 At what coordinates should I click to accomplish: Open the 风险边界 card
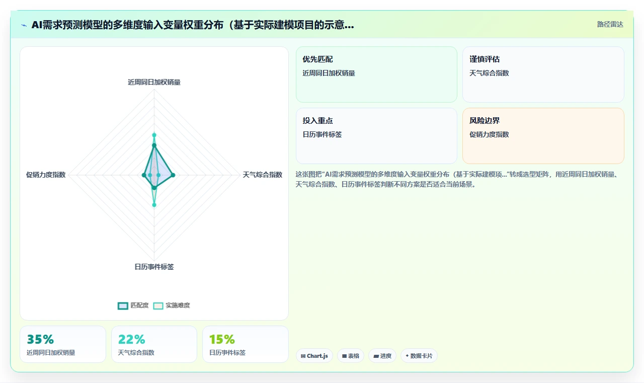point(543,136)
